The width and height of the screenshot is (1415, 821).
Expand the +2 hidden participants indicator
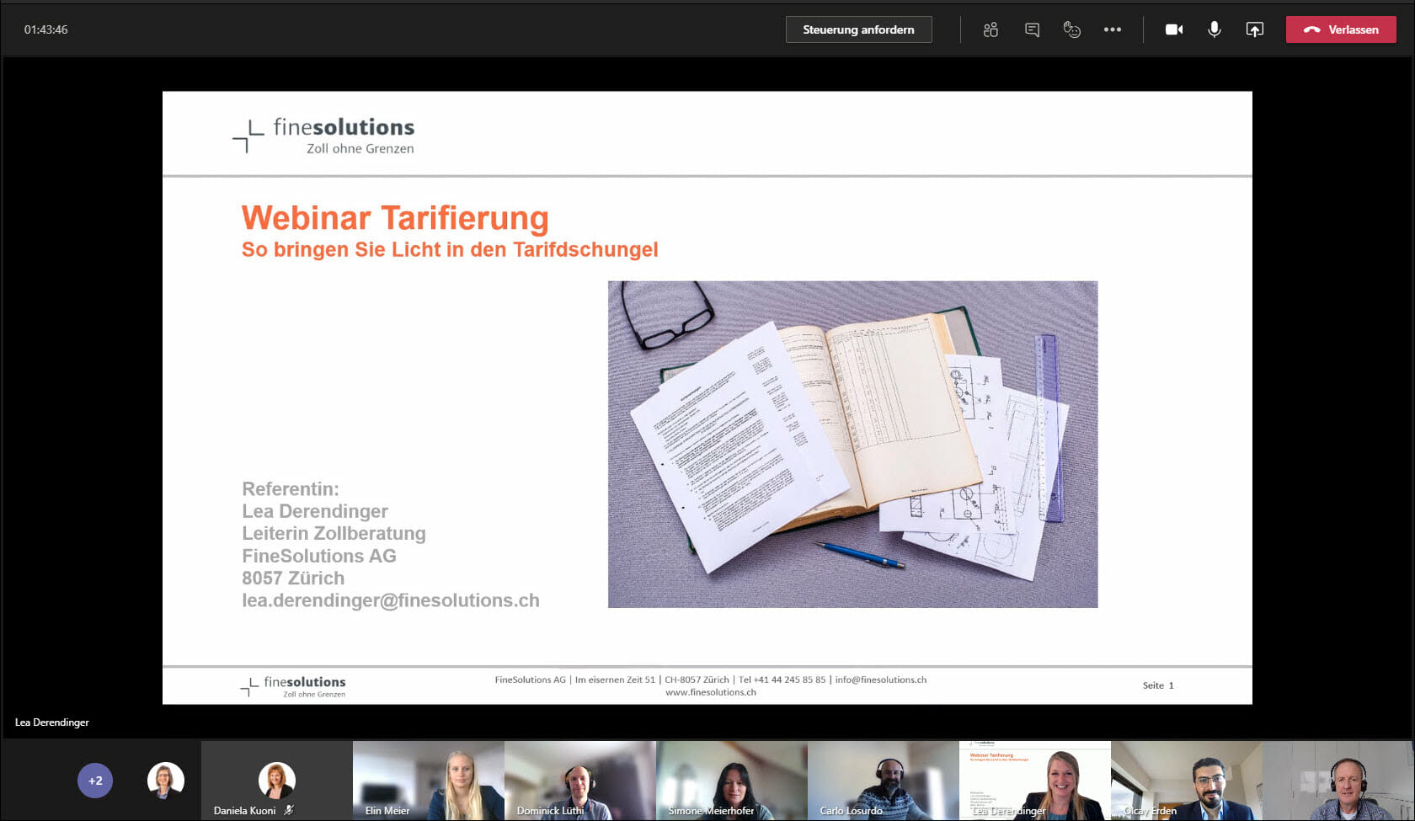94,780
